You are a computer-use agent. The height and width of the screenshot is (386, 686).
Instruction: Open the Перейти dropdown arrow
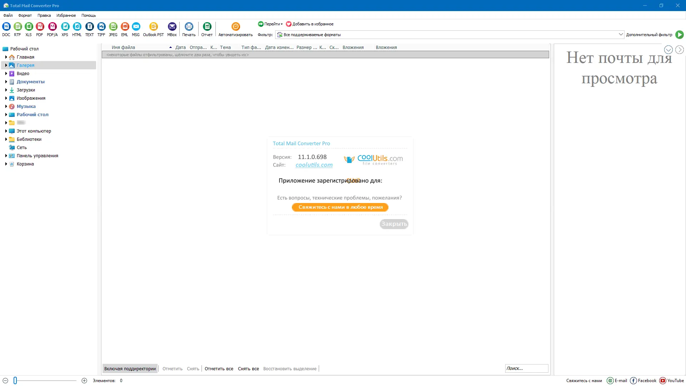pos(282,24)
